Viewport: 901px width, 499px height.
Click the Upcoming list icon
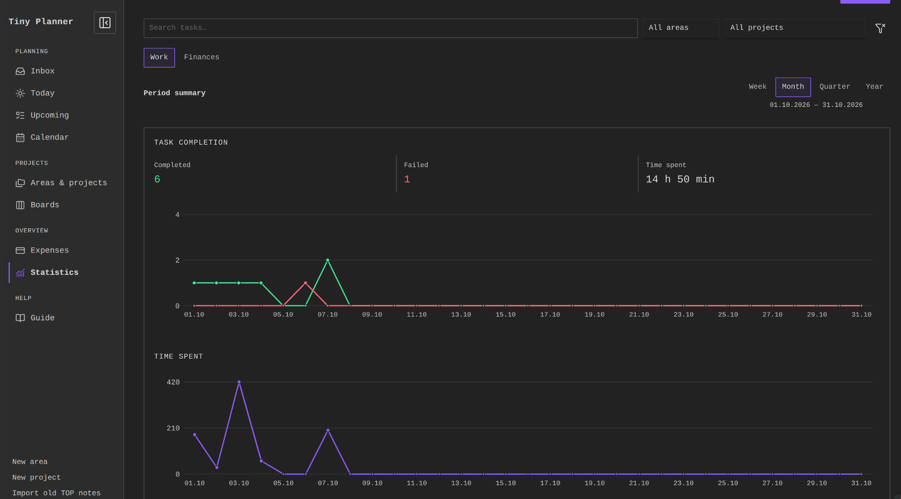(x=20, y=115)
